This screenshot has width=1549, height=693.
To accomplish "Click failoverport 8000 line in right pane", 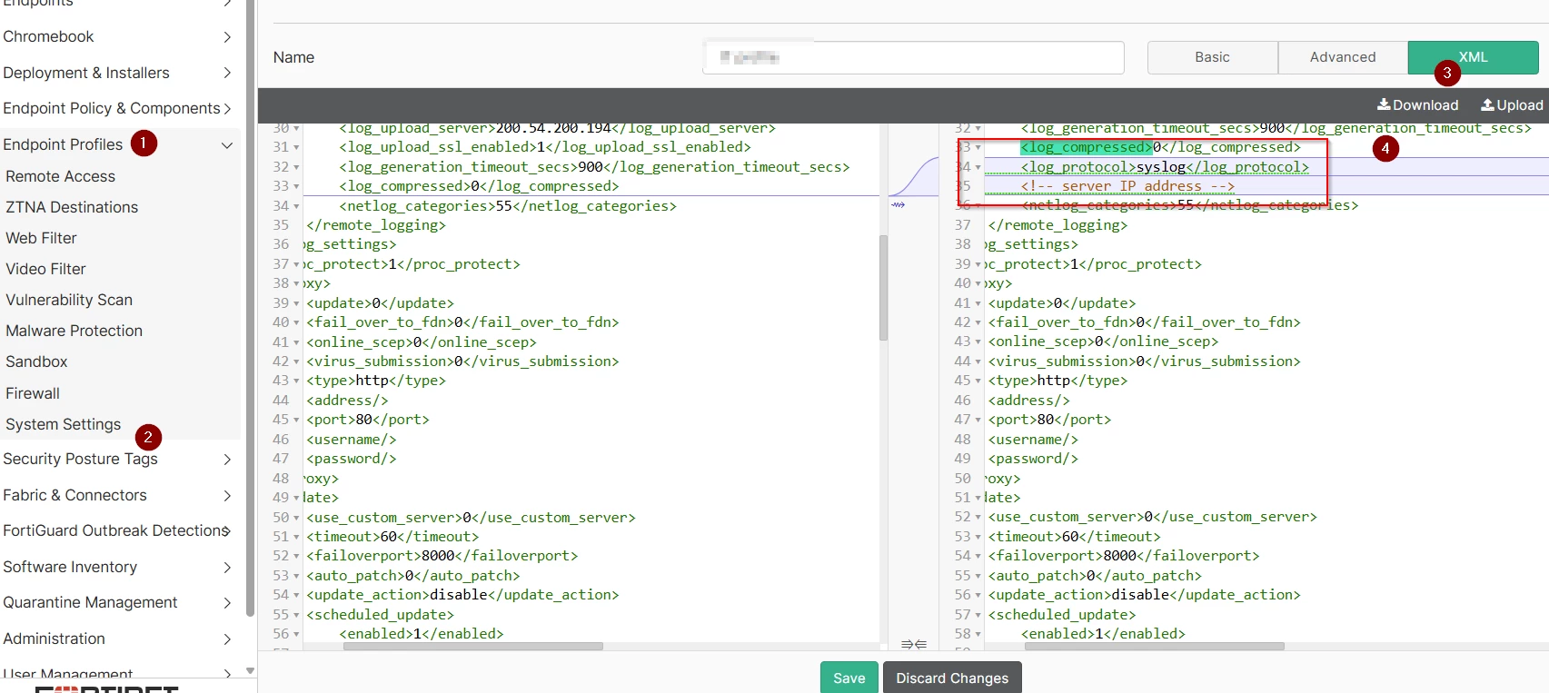I will (1124, 556).
